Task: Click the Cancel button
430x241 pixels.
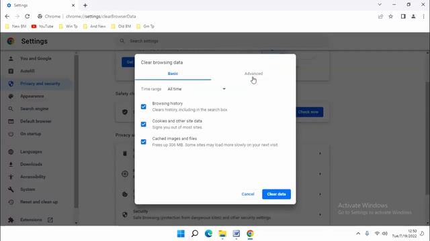Action: [248, 194]
